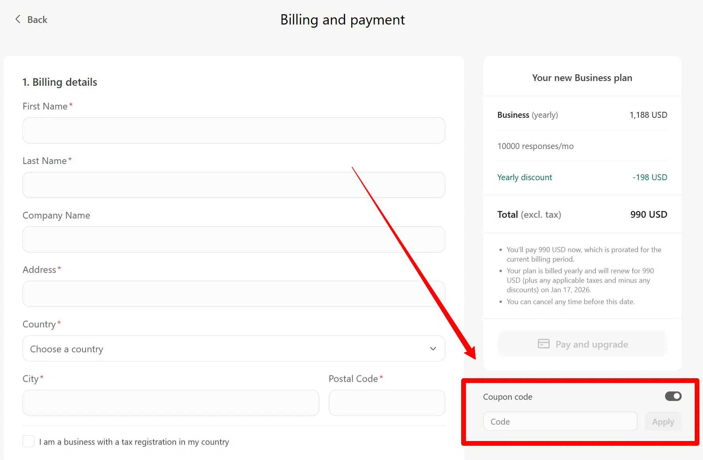Click tax registration checkbox label text
Screen dimensions: 703x460
(134, 442)
